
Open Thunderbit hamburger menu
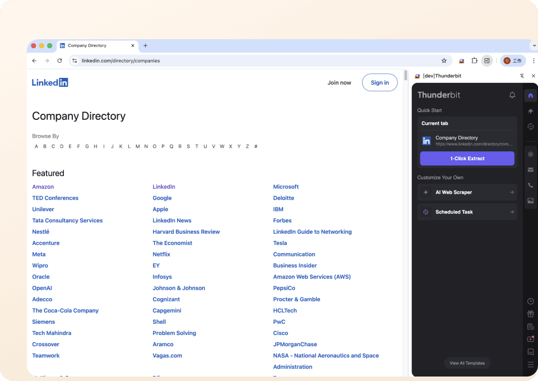tap(530, 364)
